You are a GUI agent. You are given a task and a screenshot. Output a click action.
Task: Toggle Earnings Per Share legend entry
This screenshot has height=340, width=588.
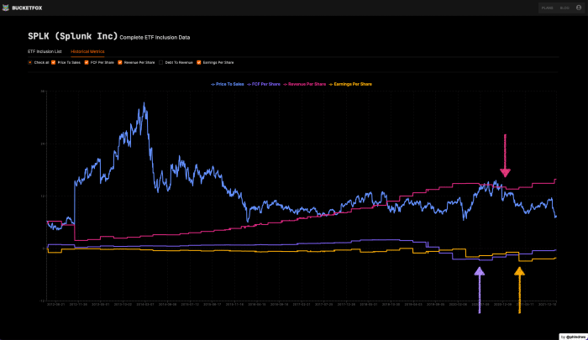(350, 84)
